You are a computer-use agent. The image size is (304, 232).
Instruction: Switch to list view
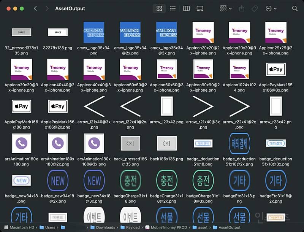173,8
